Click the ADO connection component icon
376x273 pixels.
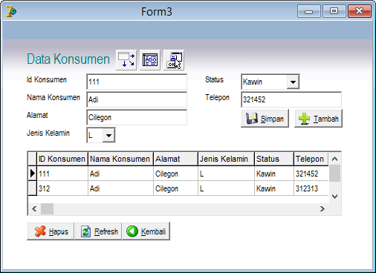pyautogui.click(x=150, y=60)
